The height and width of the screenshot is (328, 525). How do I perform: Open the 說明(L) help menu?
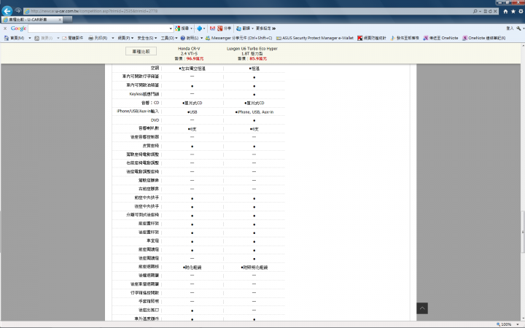point(192,38)
